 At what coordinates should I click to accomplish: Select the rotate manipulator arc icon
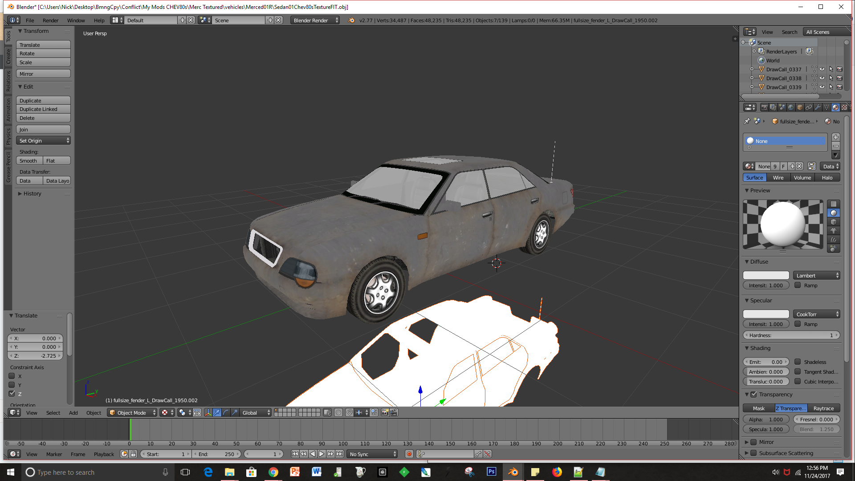coord(226,413)
